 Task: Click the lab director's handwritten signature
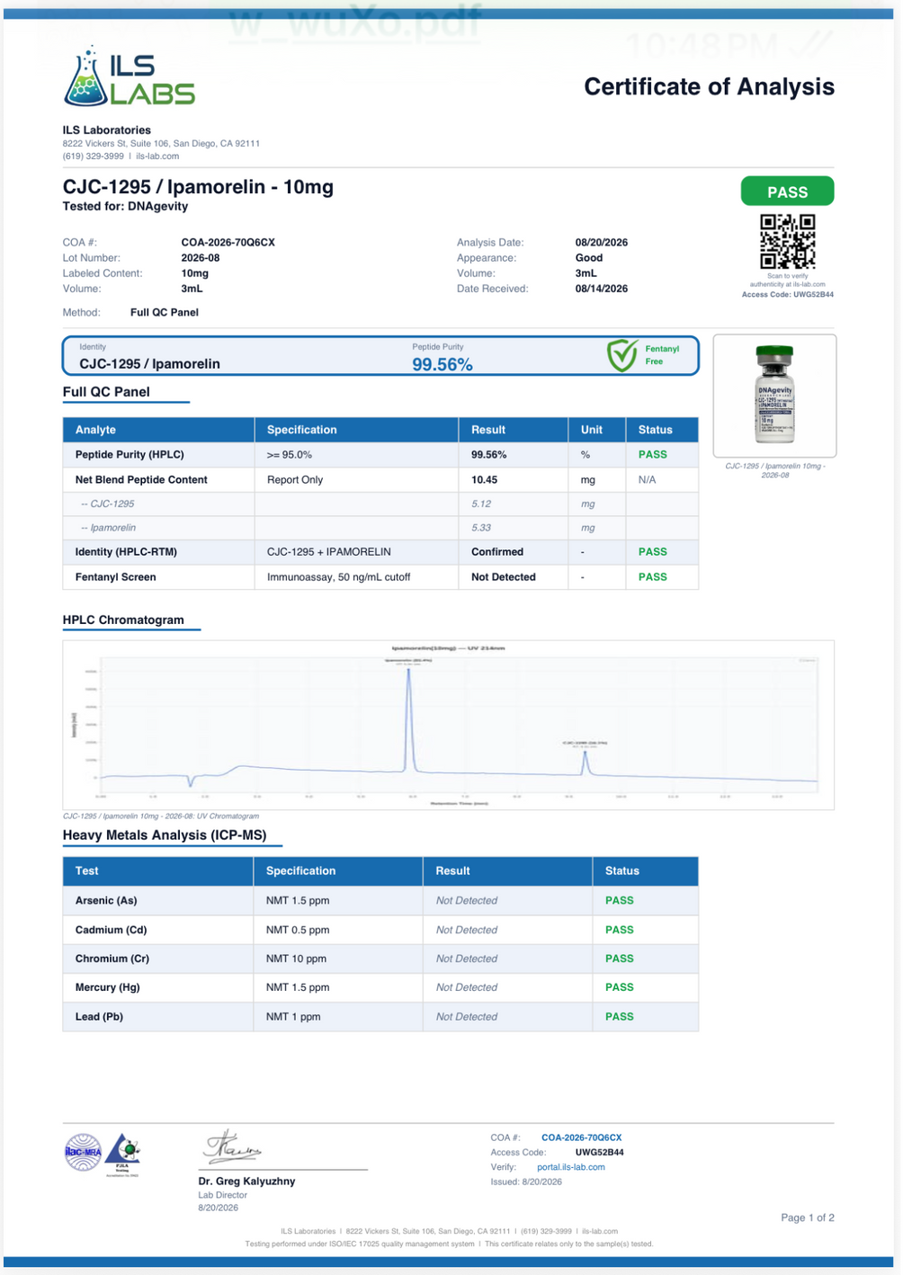click(x=232, y=1147)
